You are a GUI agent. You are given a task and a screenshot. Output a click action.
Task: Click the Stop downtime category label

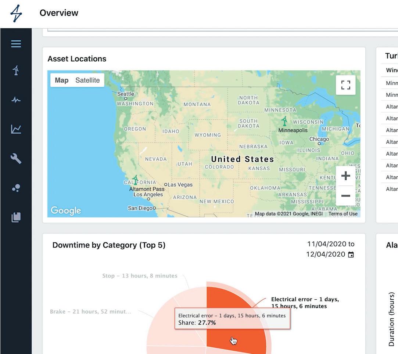pyautogui.click(x=140, y=276)
